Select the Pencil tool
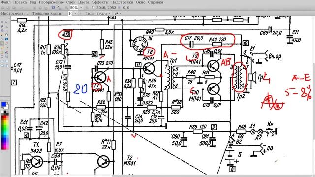The image size is (315, 177). 2,47
